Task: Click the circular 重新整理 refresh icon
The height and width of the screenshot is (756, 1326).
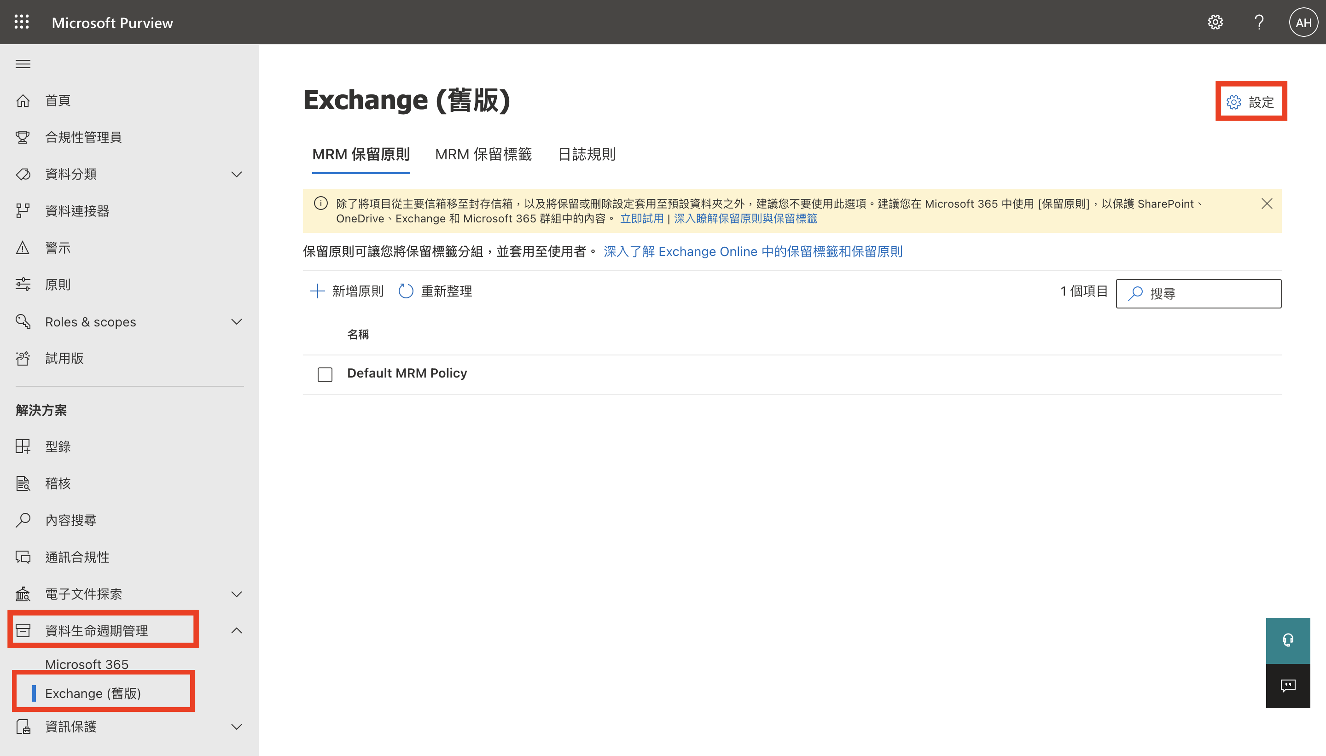Action: tap(406, 291)
